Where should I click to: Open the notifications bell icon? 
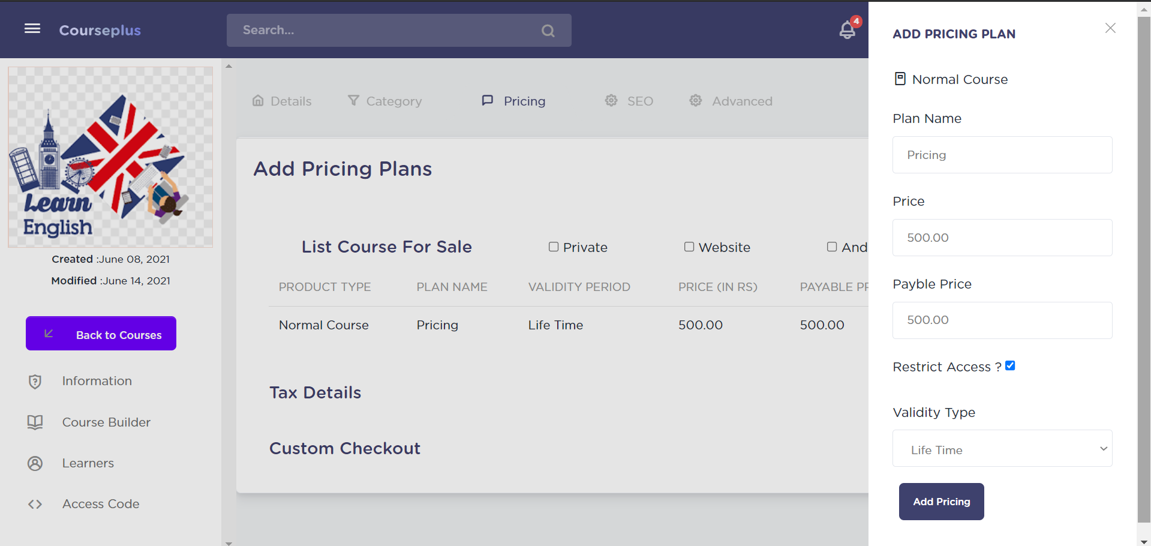(847, 30)
